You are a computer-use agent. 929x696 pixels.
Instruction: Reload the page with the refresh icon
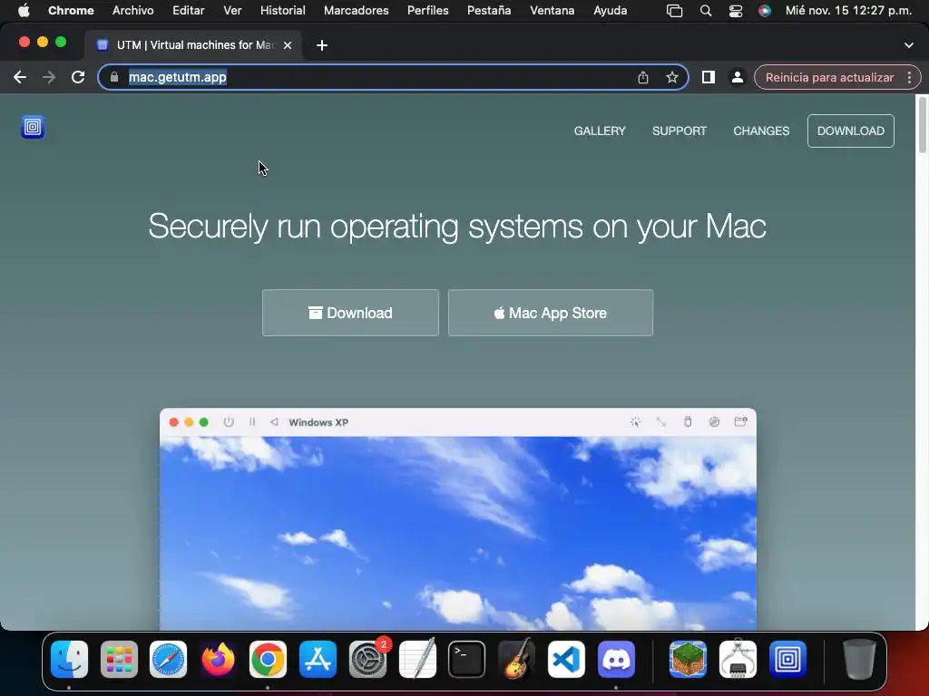pyautogui.click(x=78, y=77)
